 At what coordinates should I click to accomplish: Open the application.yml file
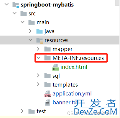pyautogui.click(x=72, y=94)
